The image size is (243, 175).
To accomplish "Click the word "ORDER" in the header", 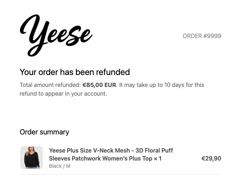I will 192,36.
